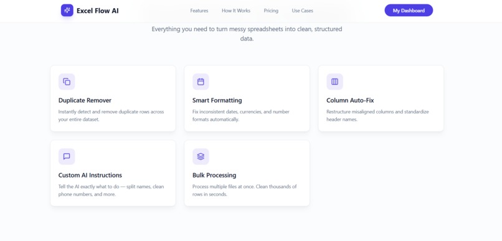Screen dimensions: 502x241
Task: Click the Excel Flow AI brand name
Action: (x=98, y=11)
